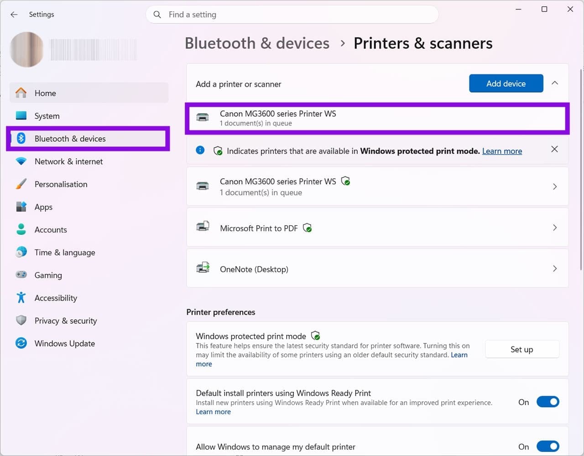Viewport: 584px width, 456px height.
Task: Click the Find a setting search box
Action: (292, 15)
